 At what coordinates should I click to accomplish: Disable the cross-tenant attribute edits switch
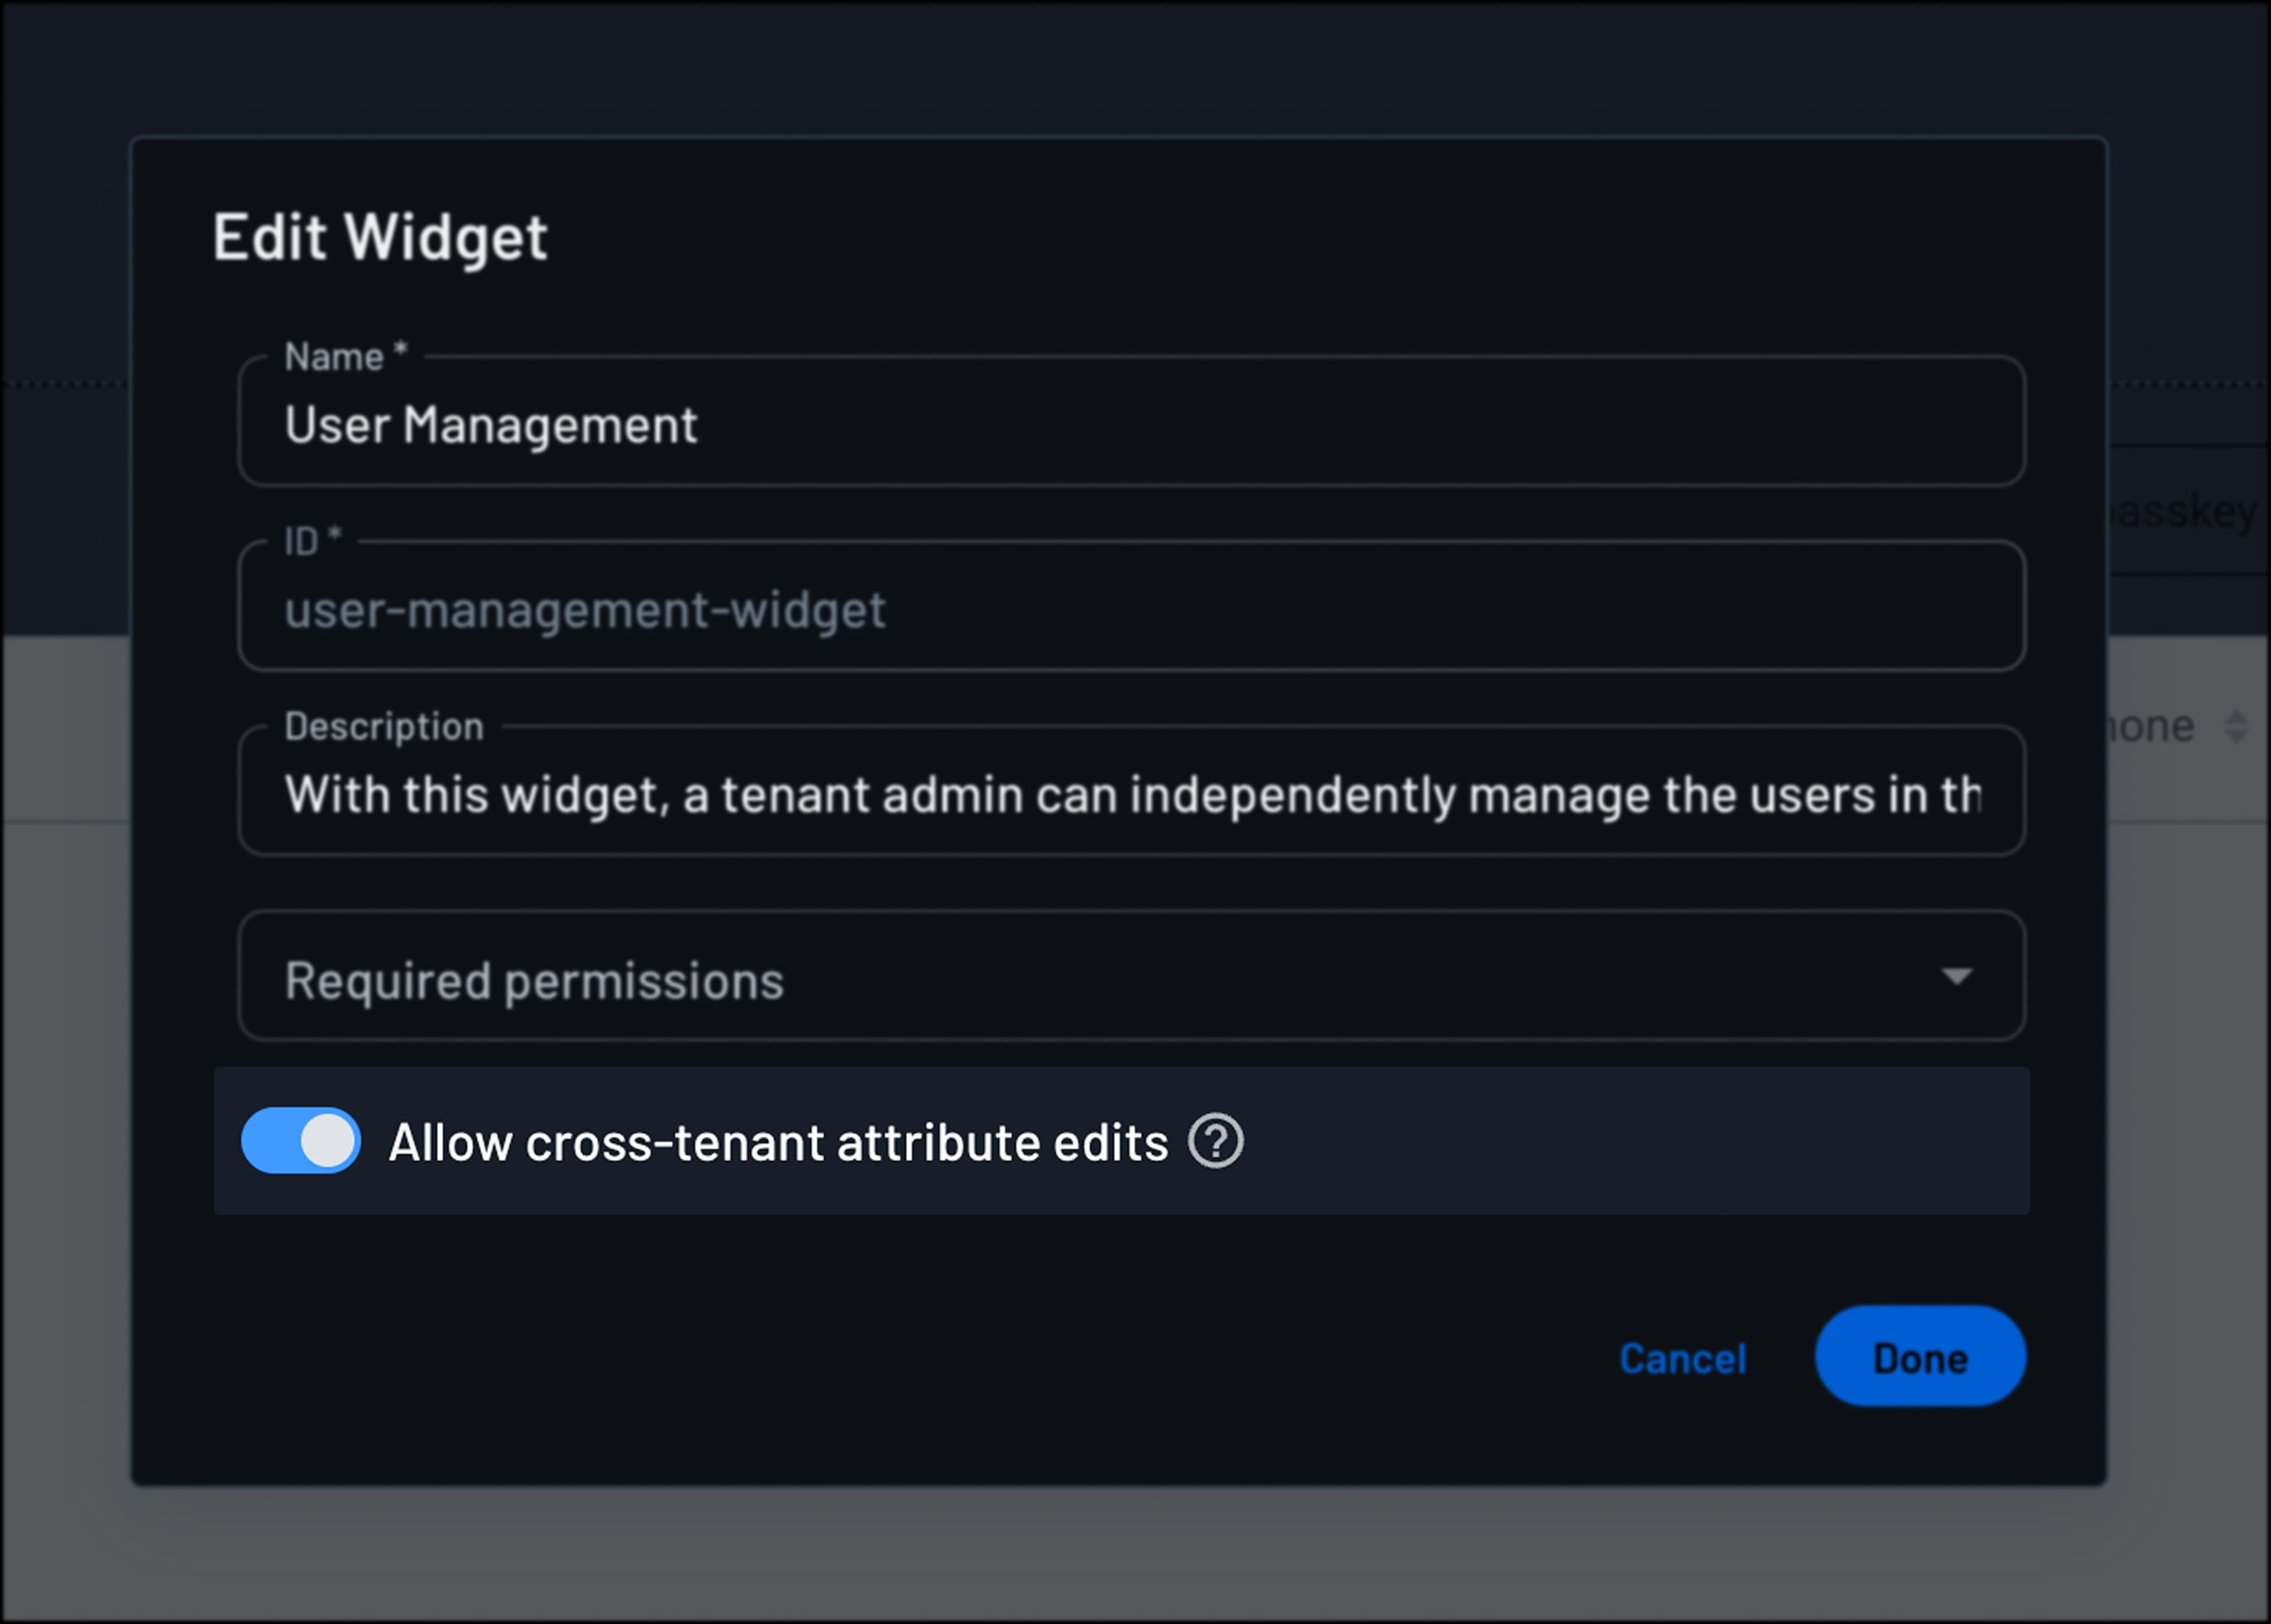pyautogui.click(x=301, y=1140)
